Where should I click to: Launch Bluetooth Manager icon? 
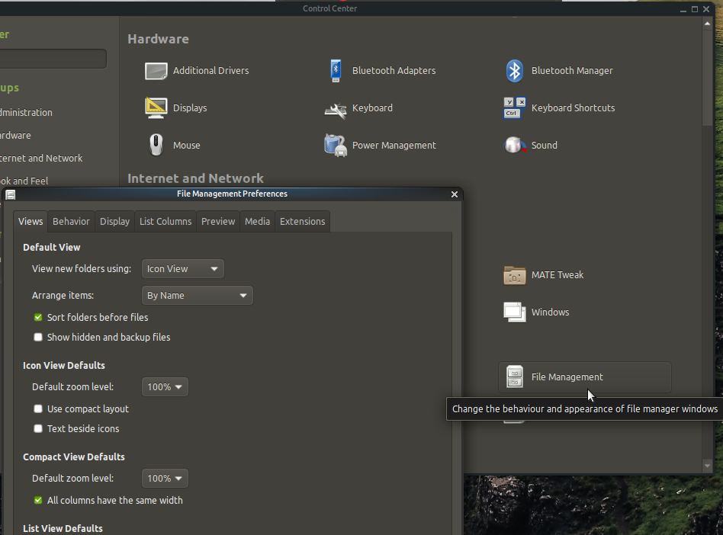[x=515, y=71]
